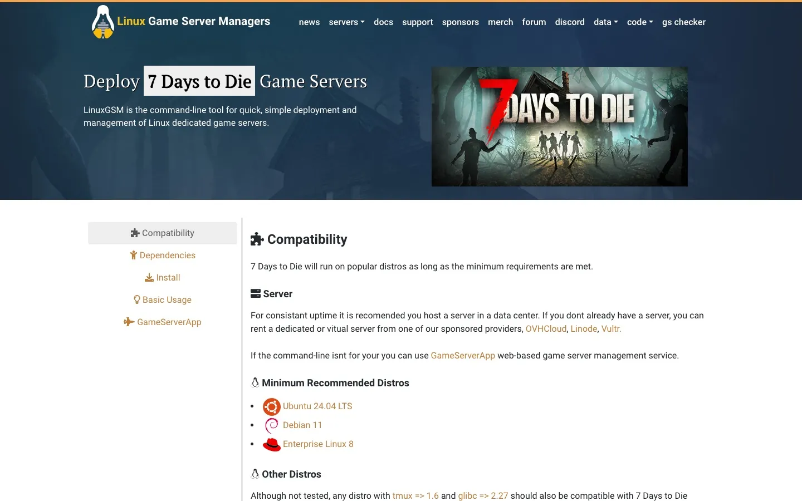Click the Linux Game Server Managers title
This screenshot has width=802, height=501.
(193, 22)
